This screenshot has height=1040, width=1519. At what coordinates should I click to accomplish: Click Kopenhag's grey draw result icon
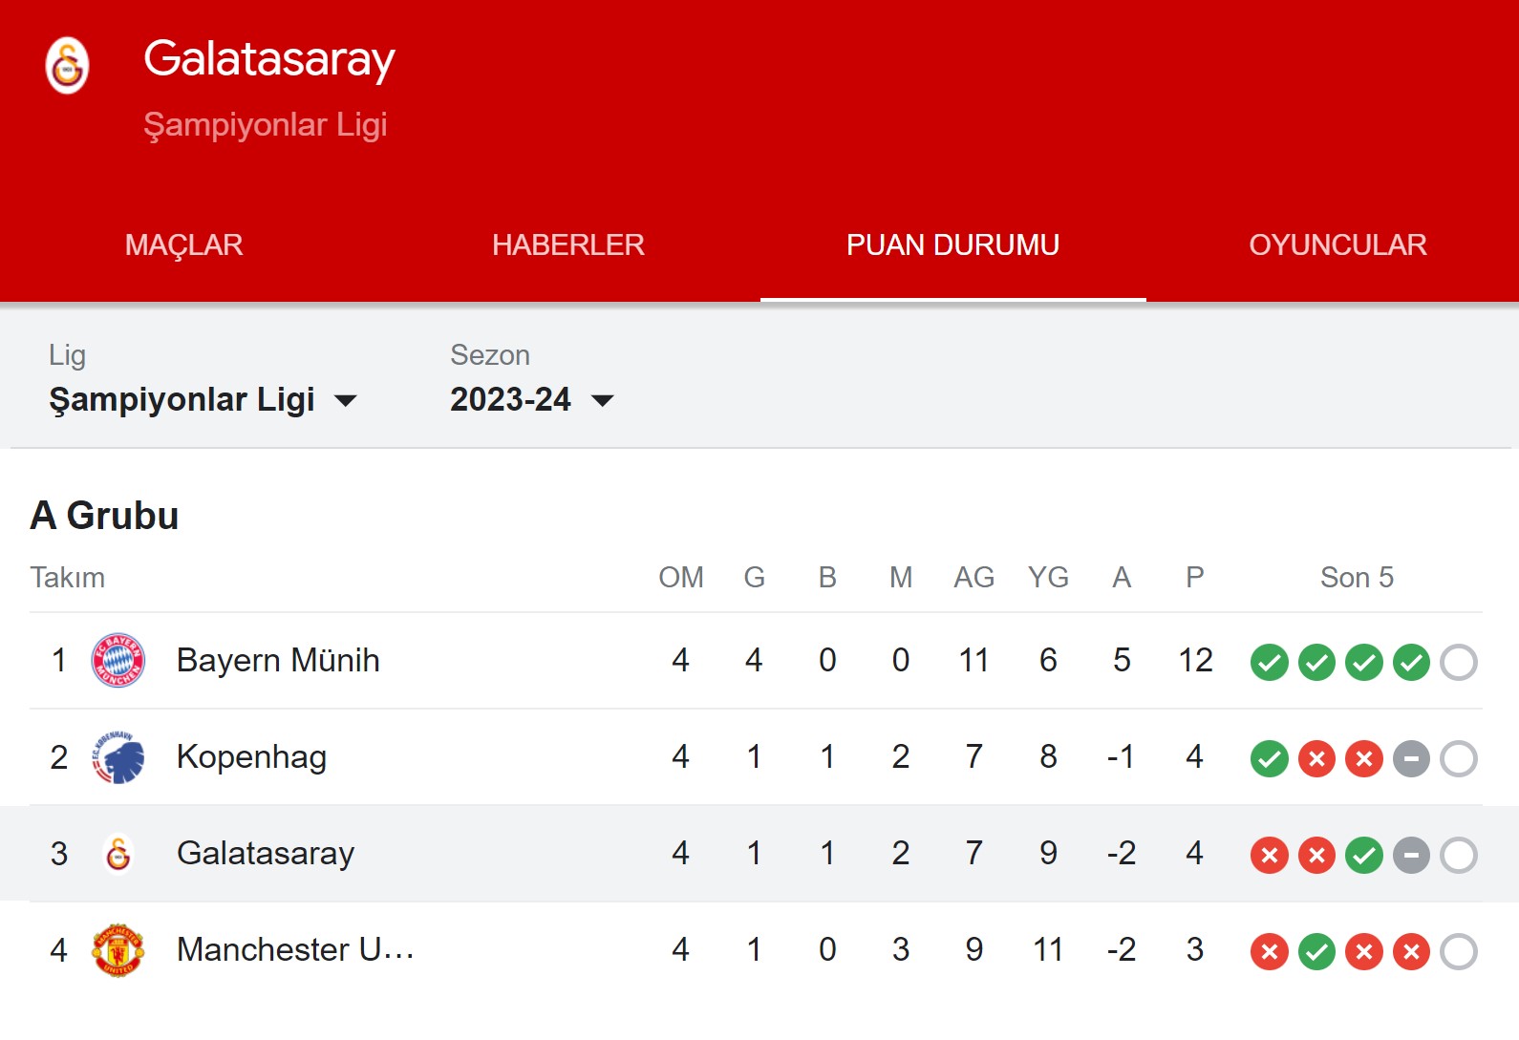(x=1411, y=758)
